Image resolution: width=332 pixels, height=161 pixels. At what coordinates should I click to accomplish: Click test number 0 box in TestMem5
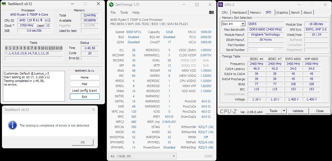(6, 48)
